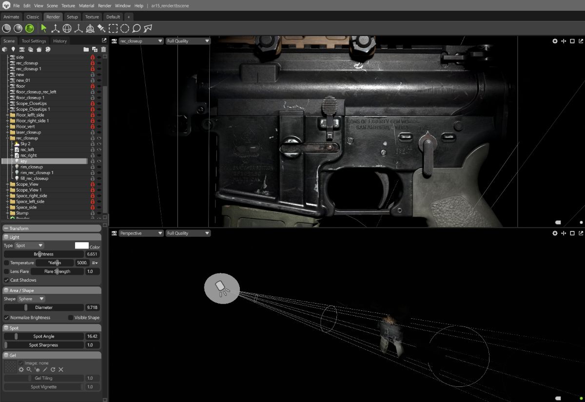585x402 pixels.
Task: Open gel image settings gear
Action: [21, 369]
